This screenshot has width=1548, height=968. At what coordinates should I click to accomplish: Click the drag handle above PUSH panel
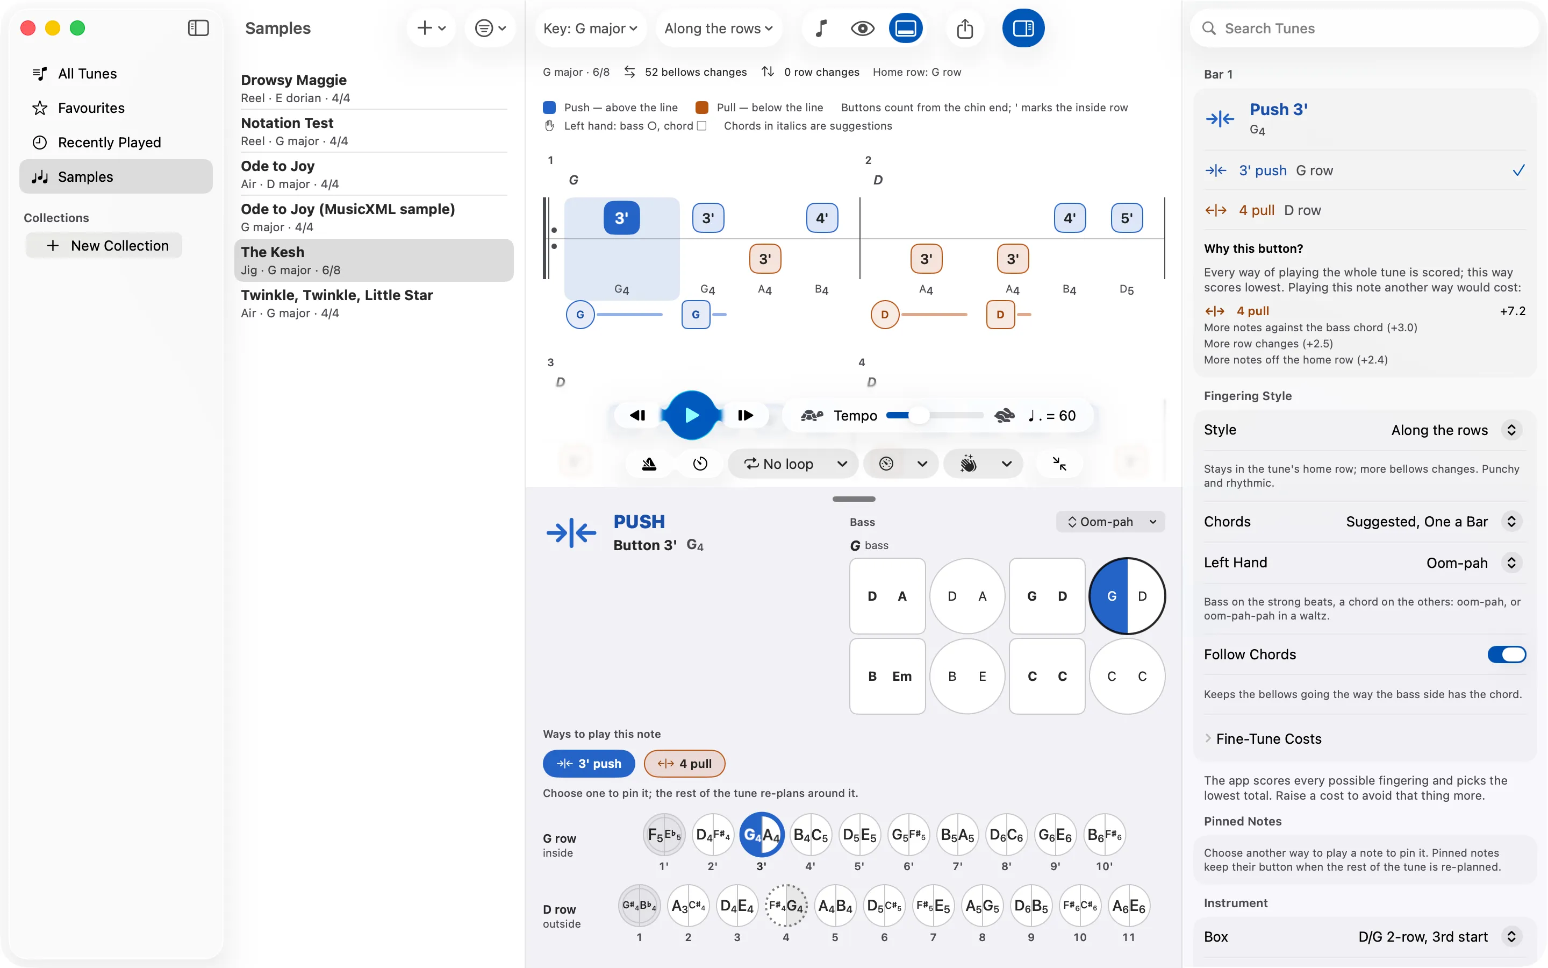click(854, 499)
